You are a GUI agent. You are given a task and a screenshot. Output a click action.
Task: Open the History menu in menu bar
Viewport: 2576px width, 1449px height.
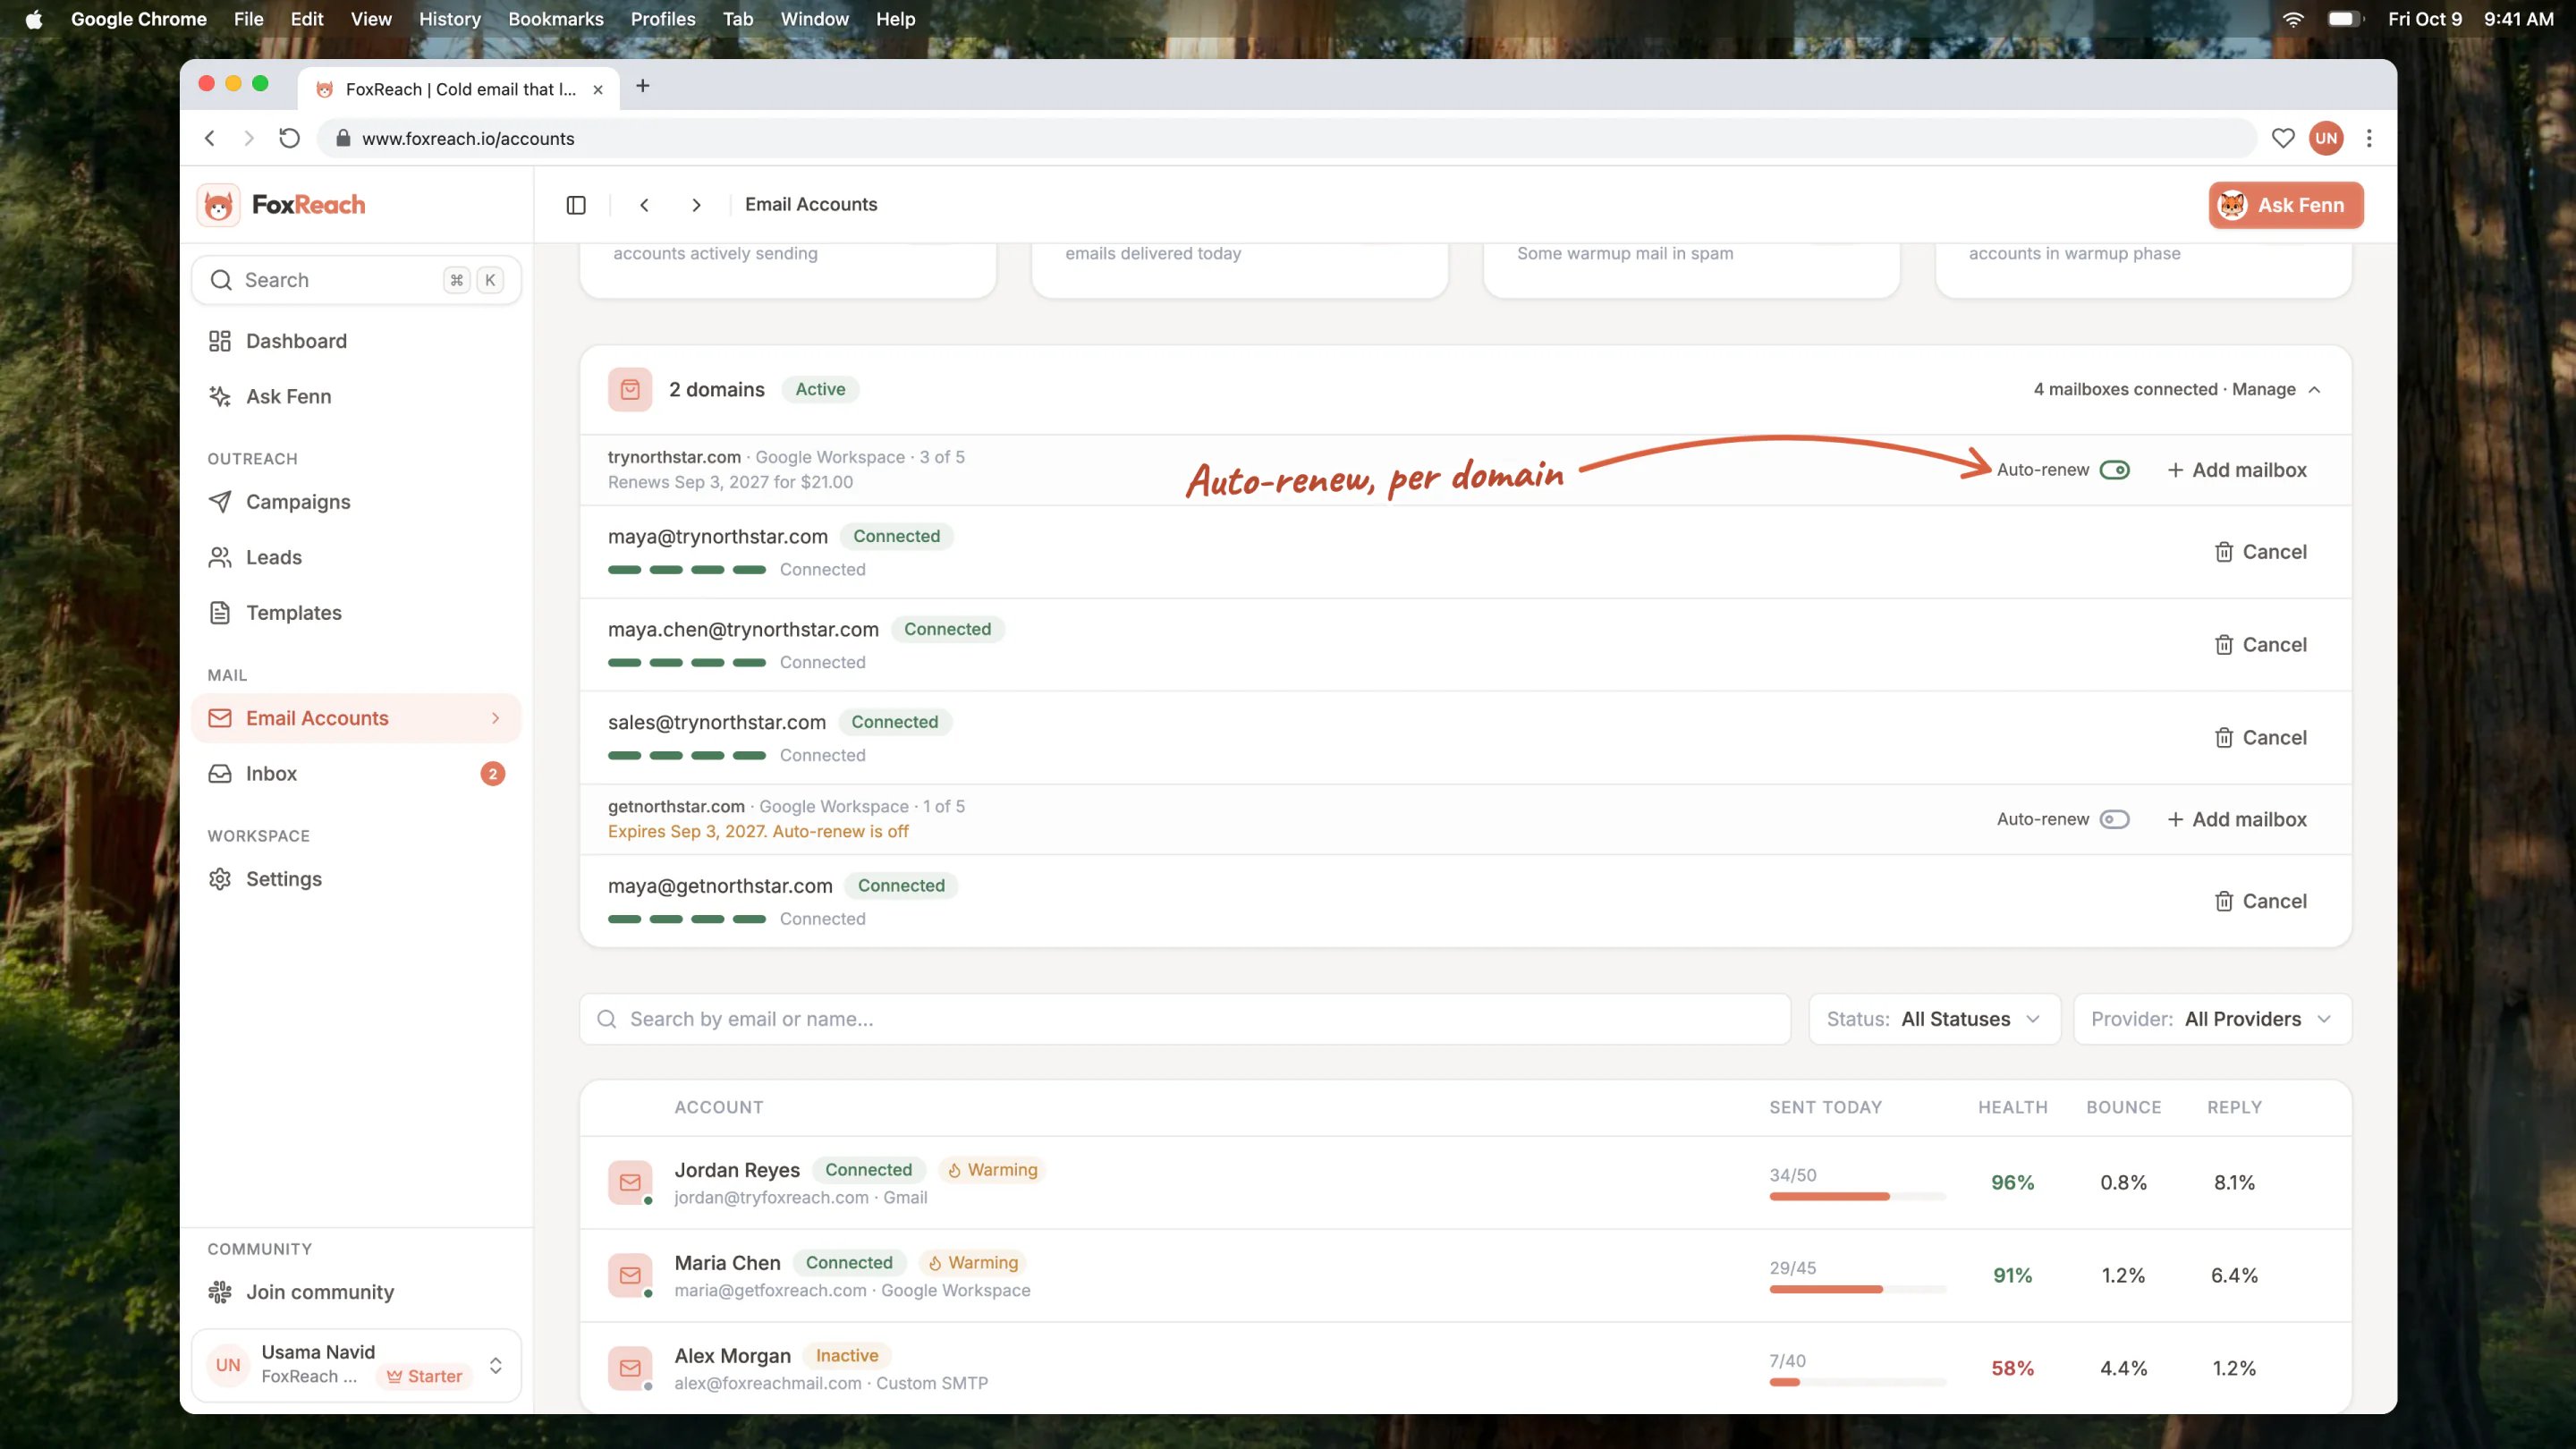click(449, 19)
